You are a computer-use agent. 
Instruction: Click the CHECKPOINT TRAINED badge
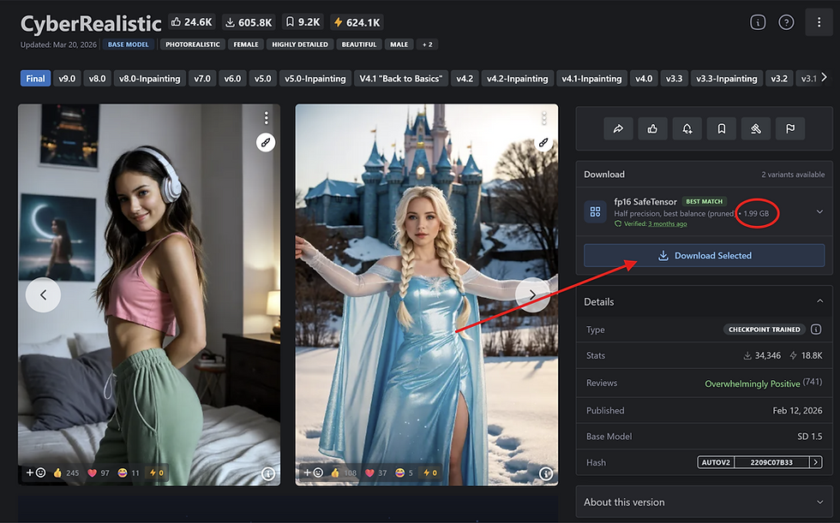(x=765, y=330)
